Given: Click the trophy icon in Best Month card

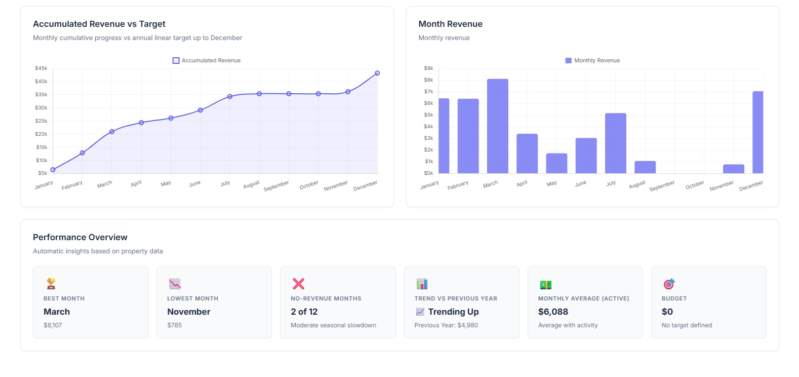Looking at the screenshot, I should (51, 284).
